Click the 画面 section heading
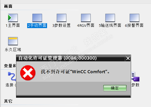 pyautogui.click(x=8, y=6)
